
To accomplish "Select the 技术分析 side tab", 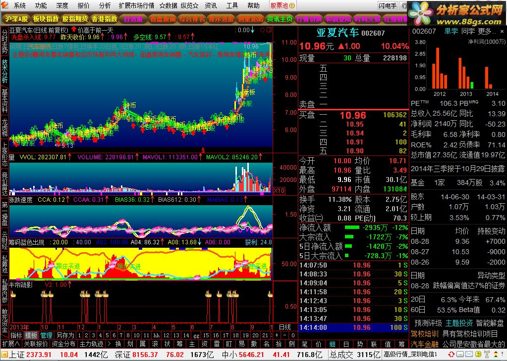I will pyautogui.click(x=4, y=71).
